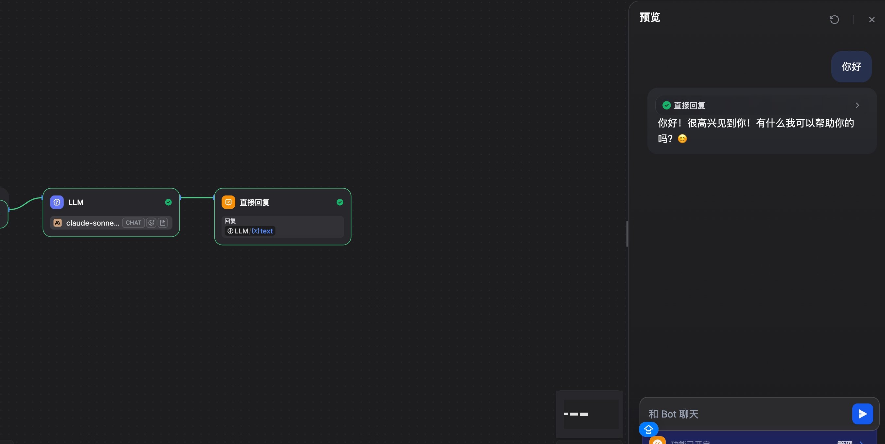This screenshot has height=444, width=885.
Task: Close the 预览 panel
Action: pos(872,20)
